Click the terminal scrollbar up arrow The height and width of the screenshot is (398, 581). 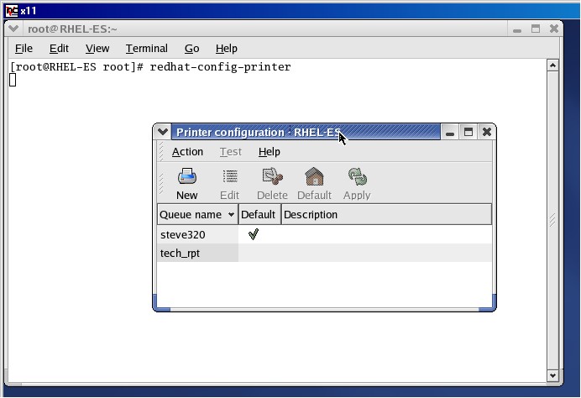[x=552, y=65]
